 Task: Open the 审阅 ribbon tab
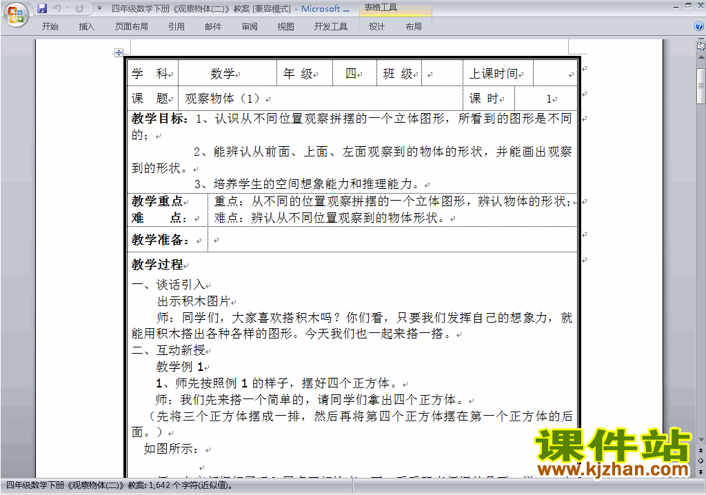click(250, 27)
